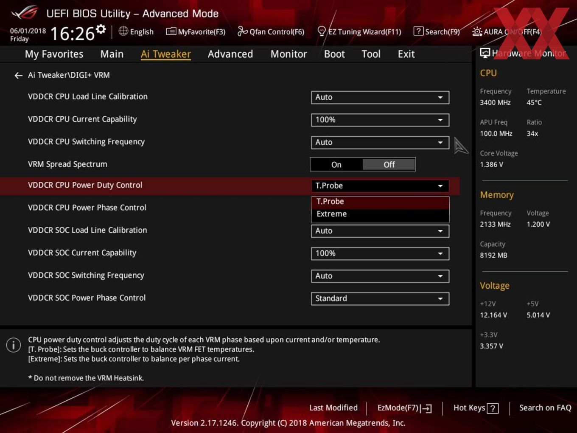The height and width of the screenshot is (433, 577).
Task: Open VDDCR SOC Load Line Calibration dropdown
Action: point(380,231)
